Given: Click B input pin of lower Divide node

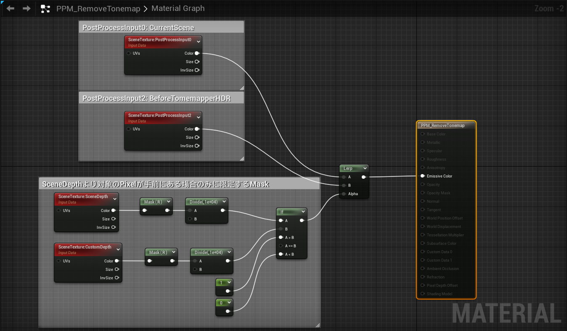Looking at the screenshot, I should (x=195, y=270).
